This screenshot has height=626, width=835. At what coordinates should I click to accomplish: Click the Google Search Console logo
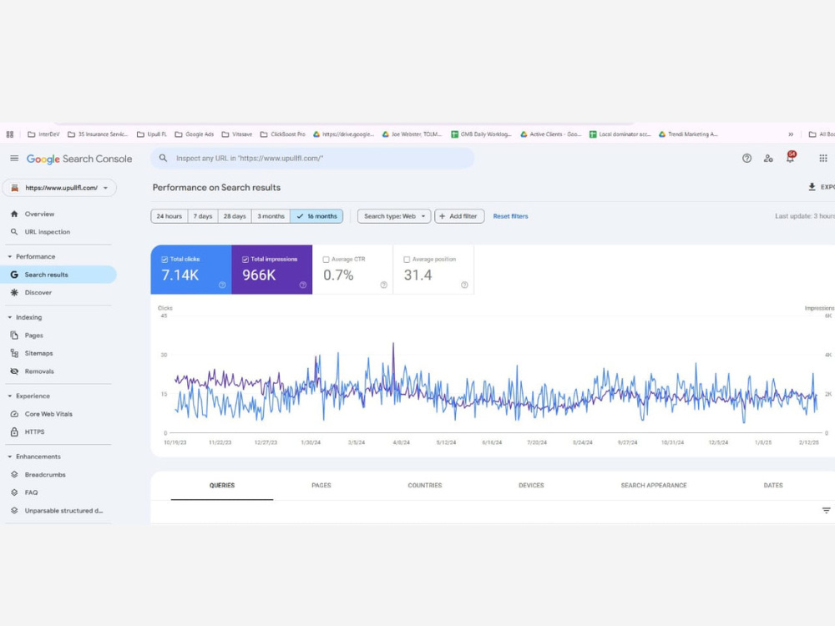coord(79,159)
